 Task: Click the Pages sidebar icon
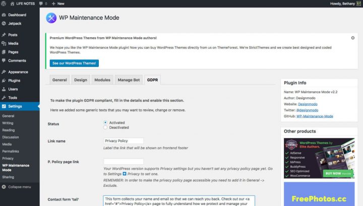(4, 52)
